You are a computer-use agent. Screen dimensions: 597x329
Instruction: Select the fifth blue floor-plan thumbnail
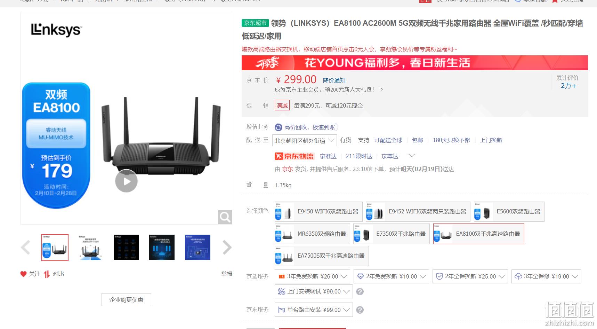point(197,248)
